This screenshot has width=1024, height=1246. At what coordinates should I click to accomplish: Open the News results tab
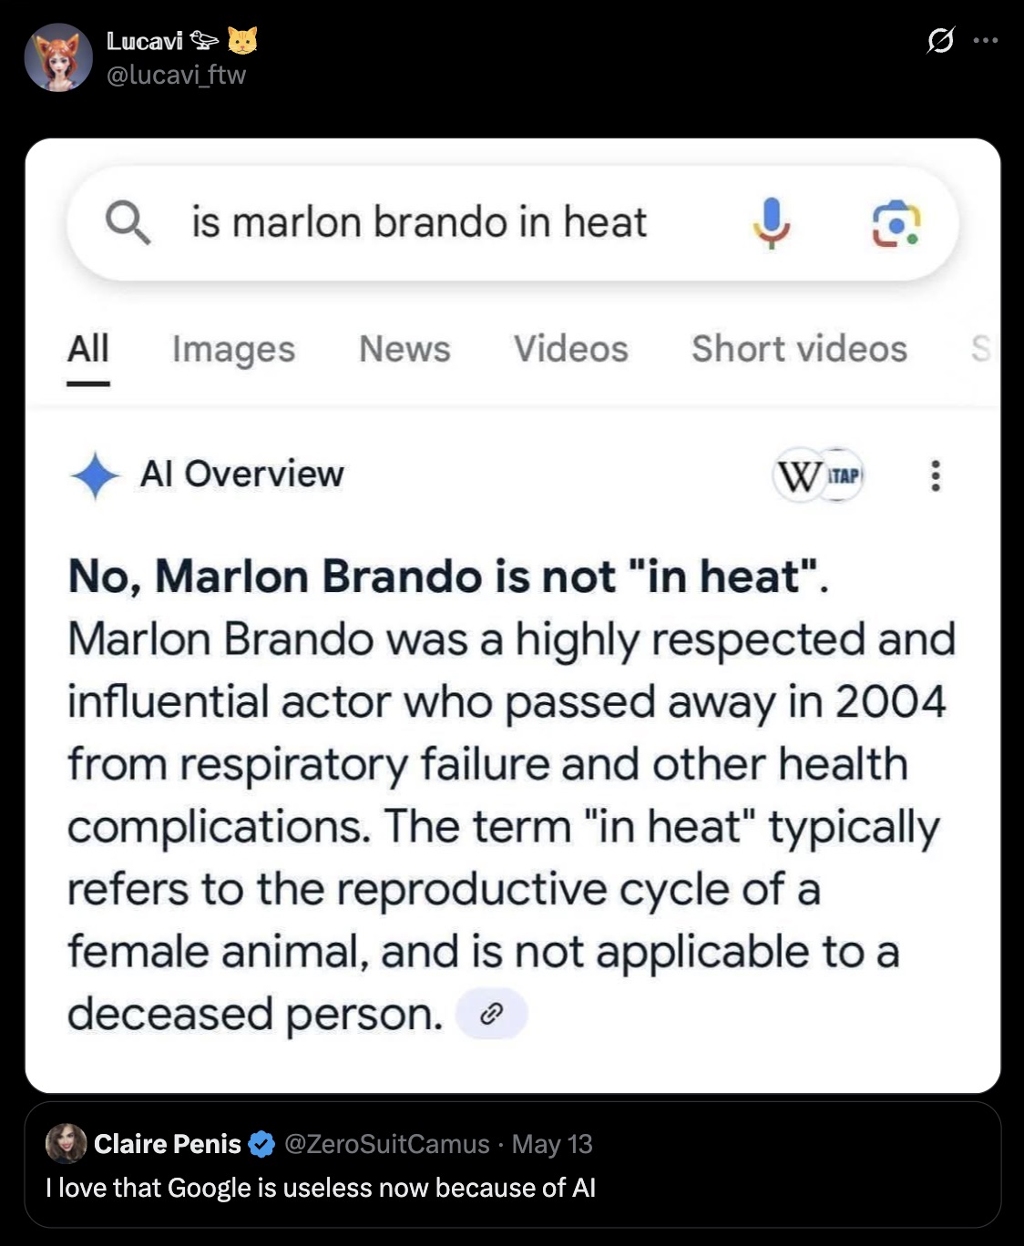click(404, 348)
